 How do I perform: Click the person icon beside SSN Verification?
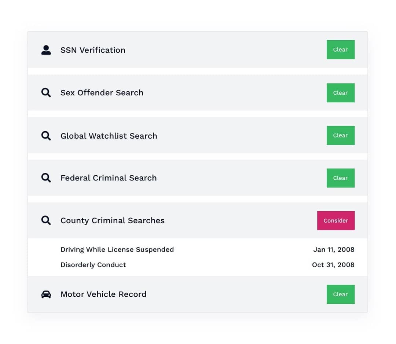(46, 50)
